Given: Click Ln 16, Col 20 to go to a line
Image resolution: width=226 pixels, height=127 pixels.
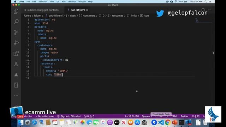Looking at the screenshot, I should click(132, 116).
